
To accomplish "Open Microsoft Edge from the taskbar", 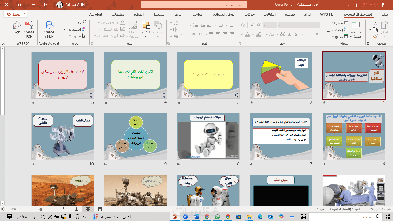I will point(260,216).
